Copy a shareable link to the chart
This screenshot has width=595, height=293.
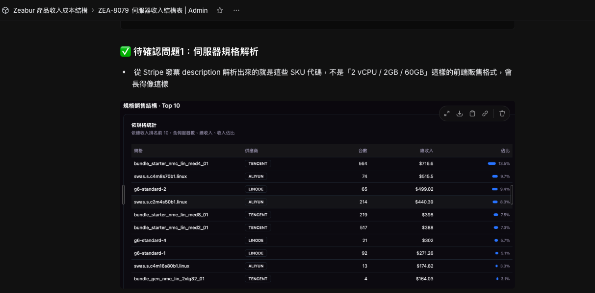(x=485, y=113)
